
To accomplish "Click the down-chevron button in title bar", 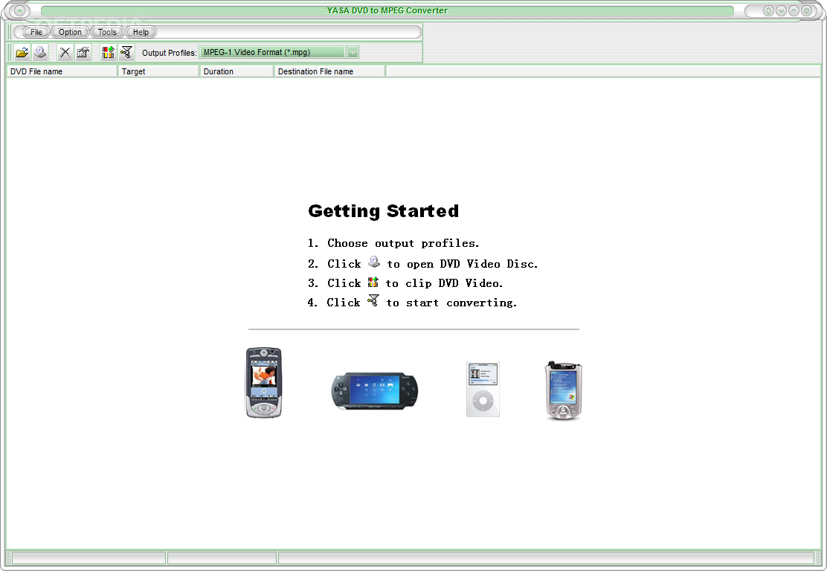I will point(781,10).
